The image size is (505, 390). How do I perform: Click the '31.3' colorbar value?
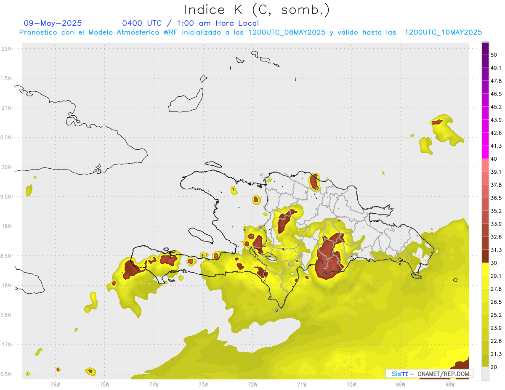point(496,250)
